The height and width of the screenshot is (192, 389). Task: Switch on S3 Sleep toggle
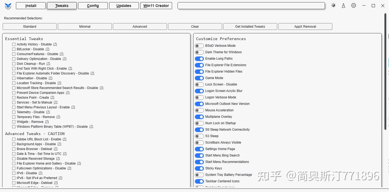pyautogui.click(x=199, y=136)
